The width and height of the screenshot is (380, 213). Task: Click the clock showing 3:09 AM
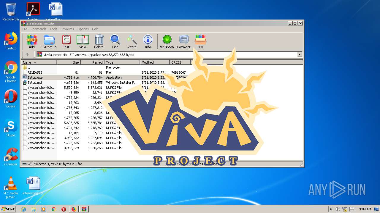click(365, 209)
